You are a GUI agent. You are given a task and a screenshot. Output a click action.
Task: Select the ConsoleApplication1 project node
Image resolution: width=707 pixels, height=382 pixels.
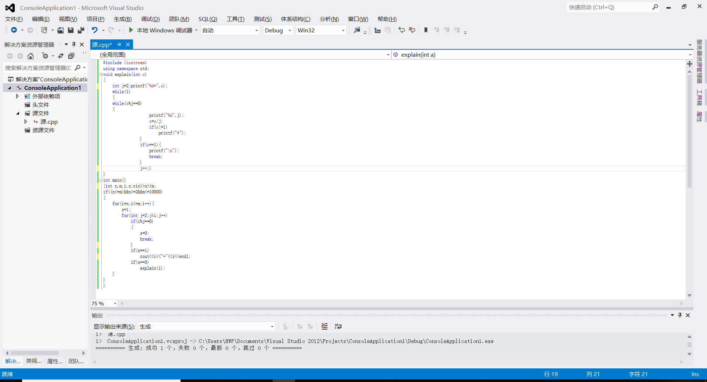52,88
